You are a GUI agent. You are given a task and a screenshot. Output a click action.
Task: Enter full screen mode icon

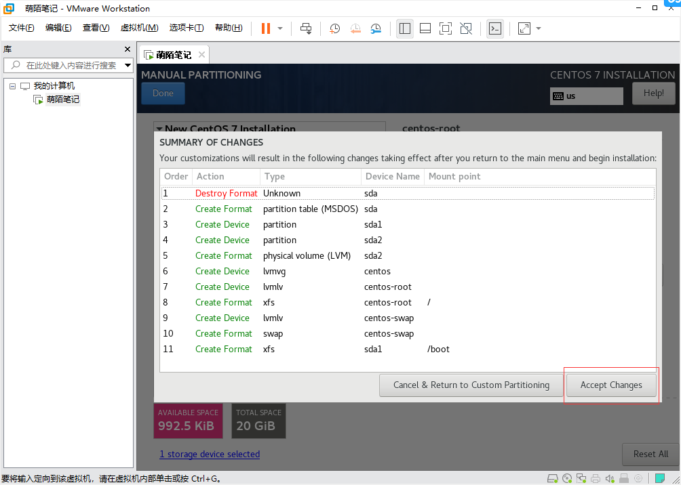pyautogui.click(x=445, y=28)
